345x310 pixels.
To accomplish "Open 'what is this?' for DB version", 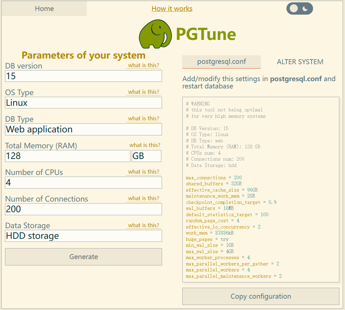I will [144, 65].
